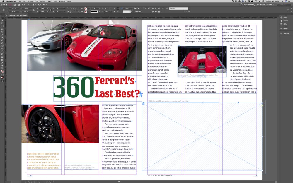The image size is (293, 183).
Task: Select the Scissors tool
Action: point(2,49)
